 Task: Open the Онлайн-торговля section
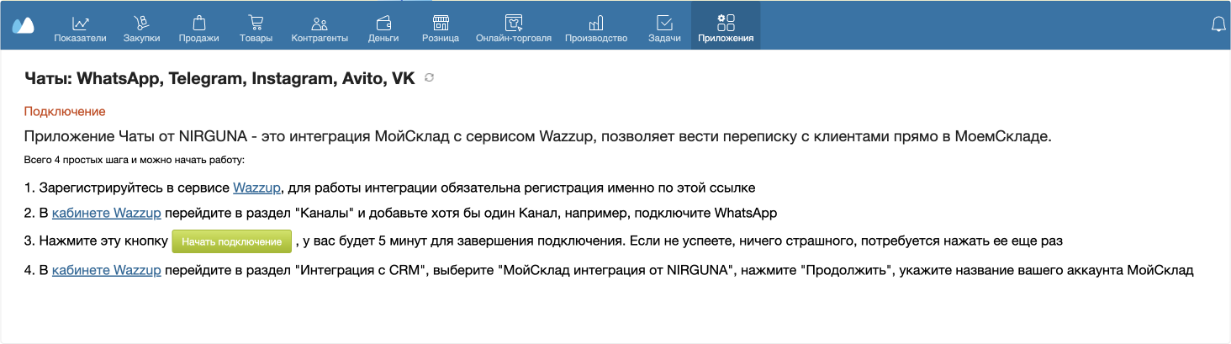coord(513,28)
